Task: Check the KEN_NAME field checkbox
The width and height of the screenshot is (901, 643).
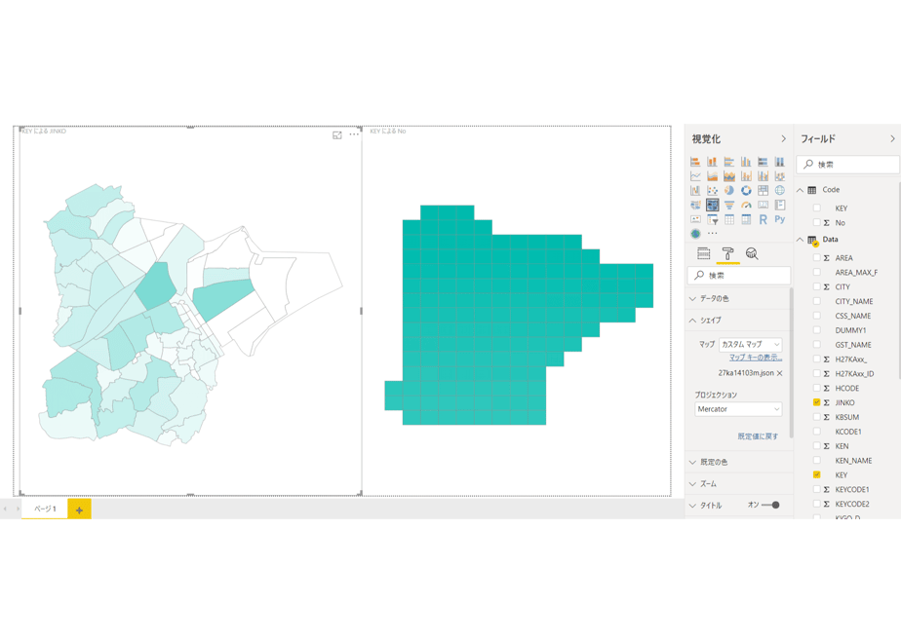Action: click(x=816, y=461)
